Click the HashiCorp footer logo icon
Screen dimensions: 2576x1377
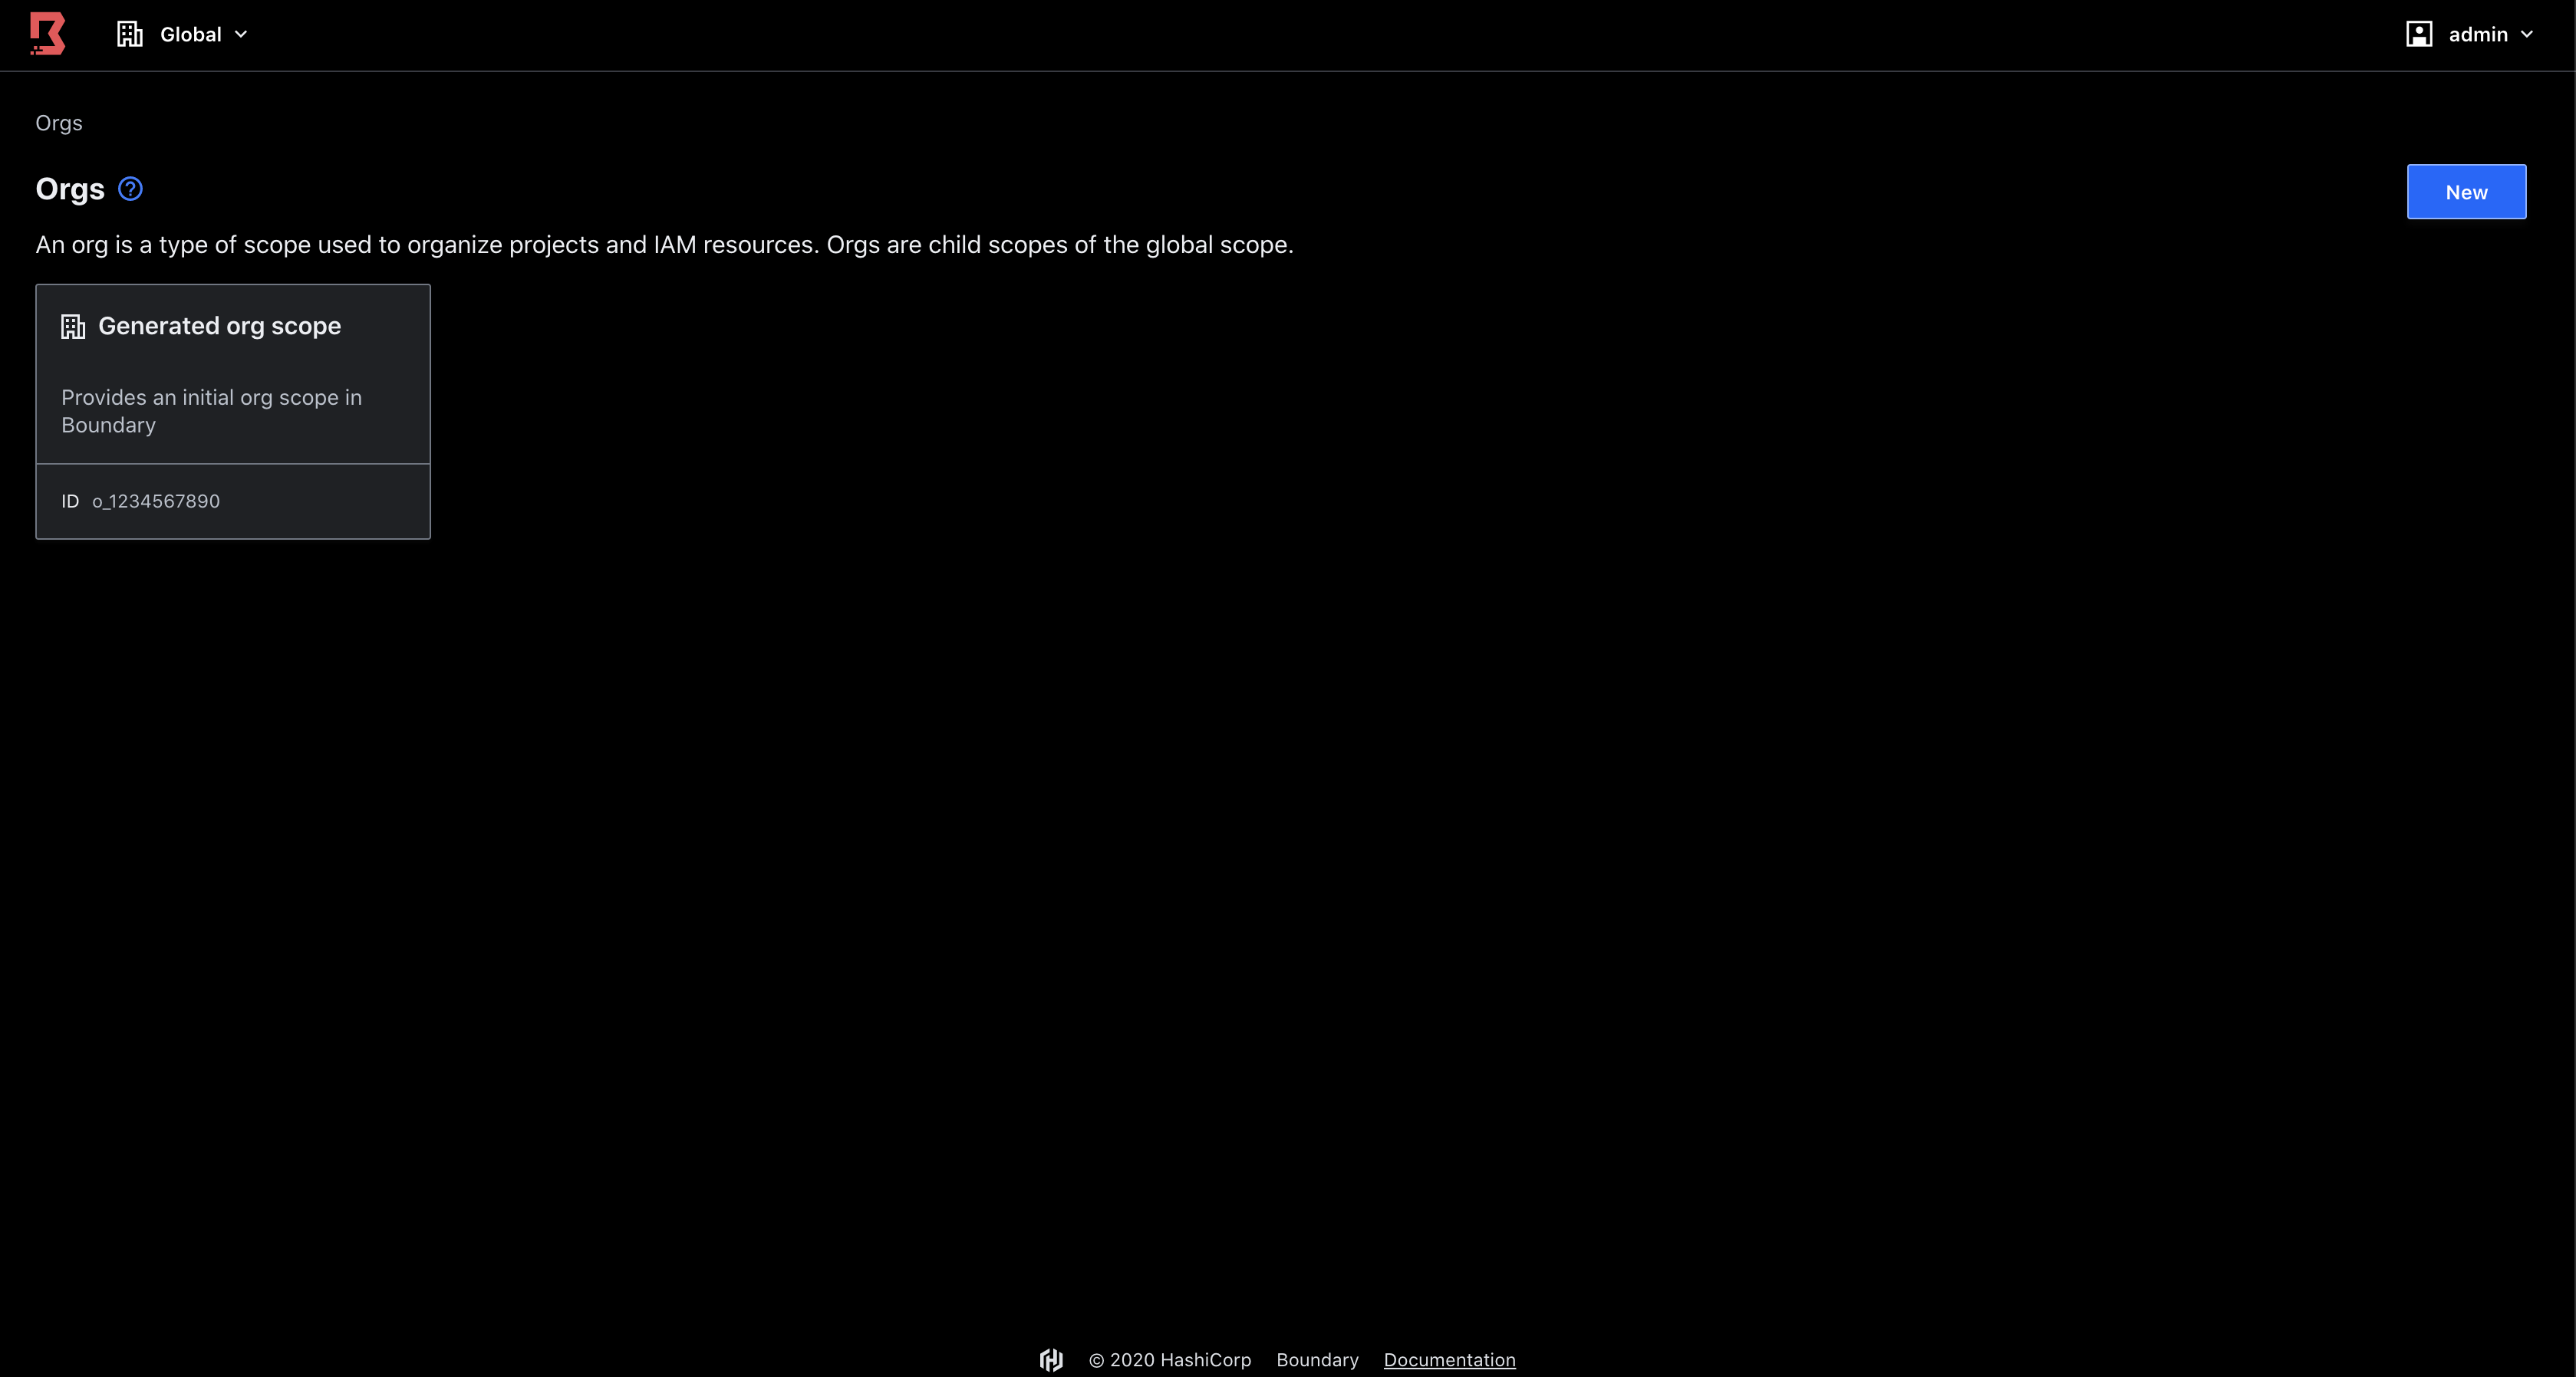[x=1051, y=1359]
